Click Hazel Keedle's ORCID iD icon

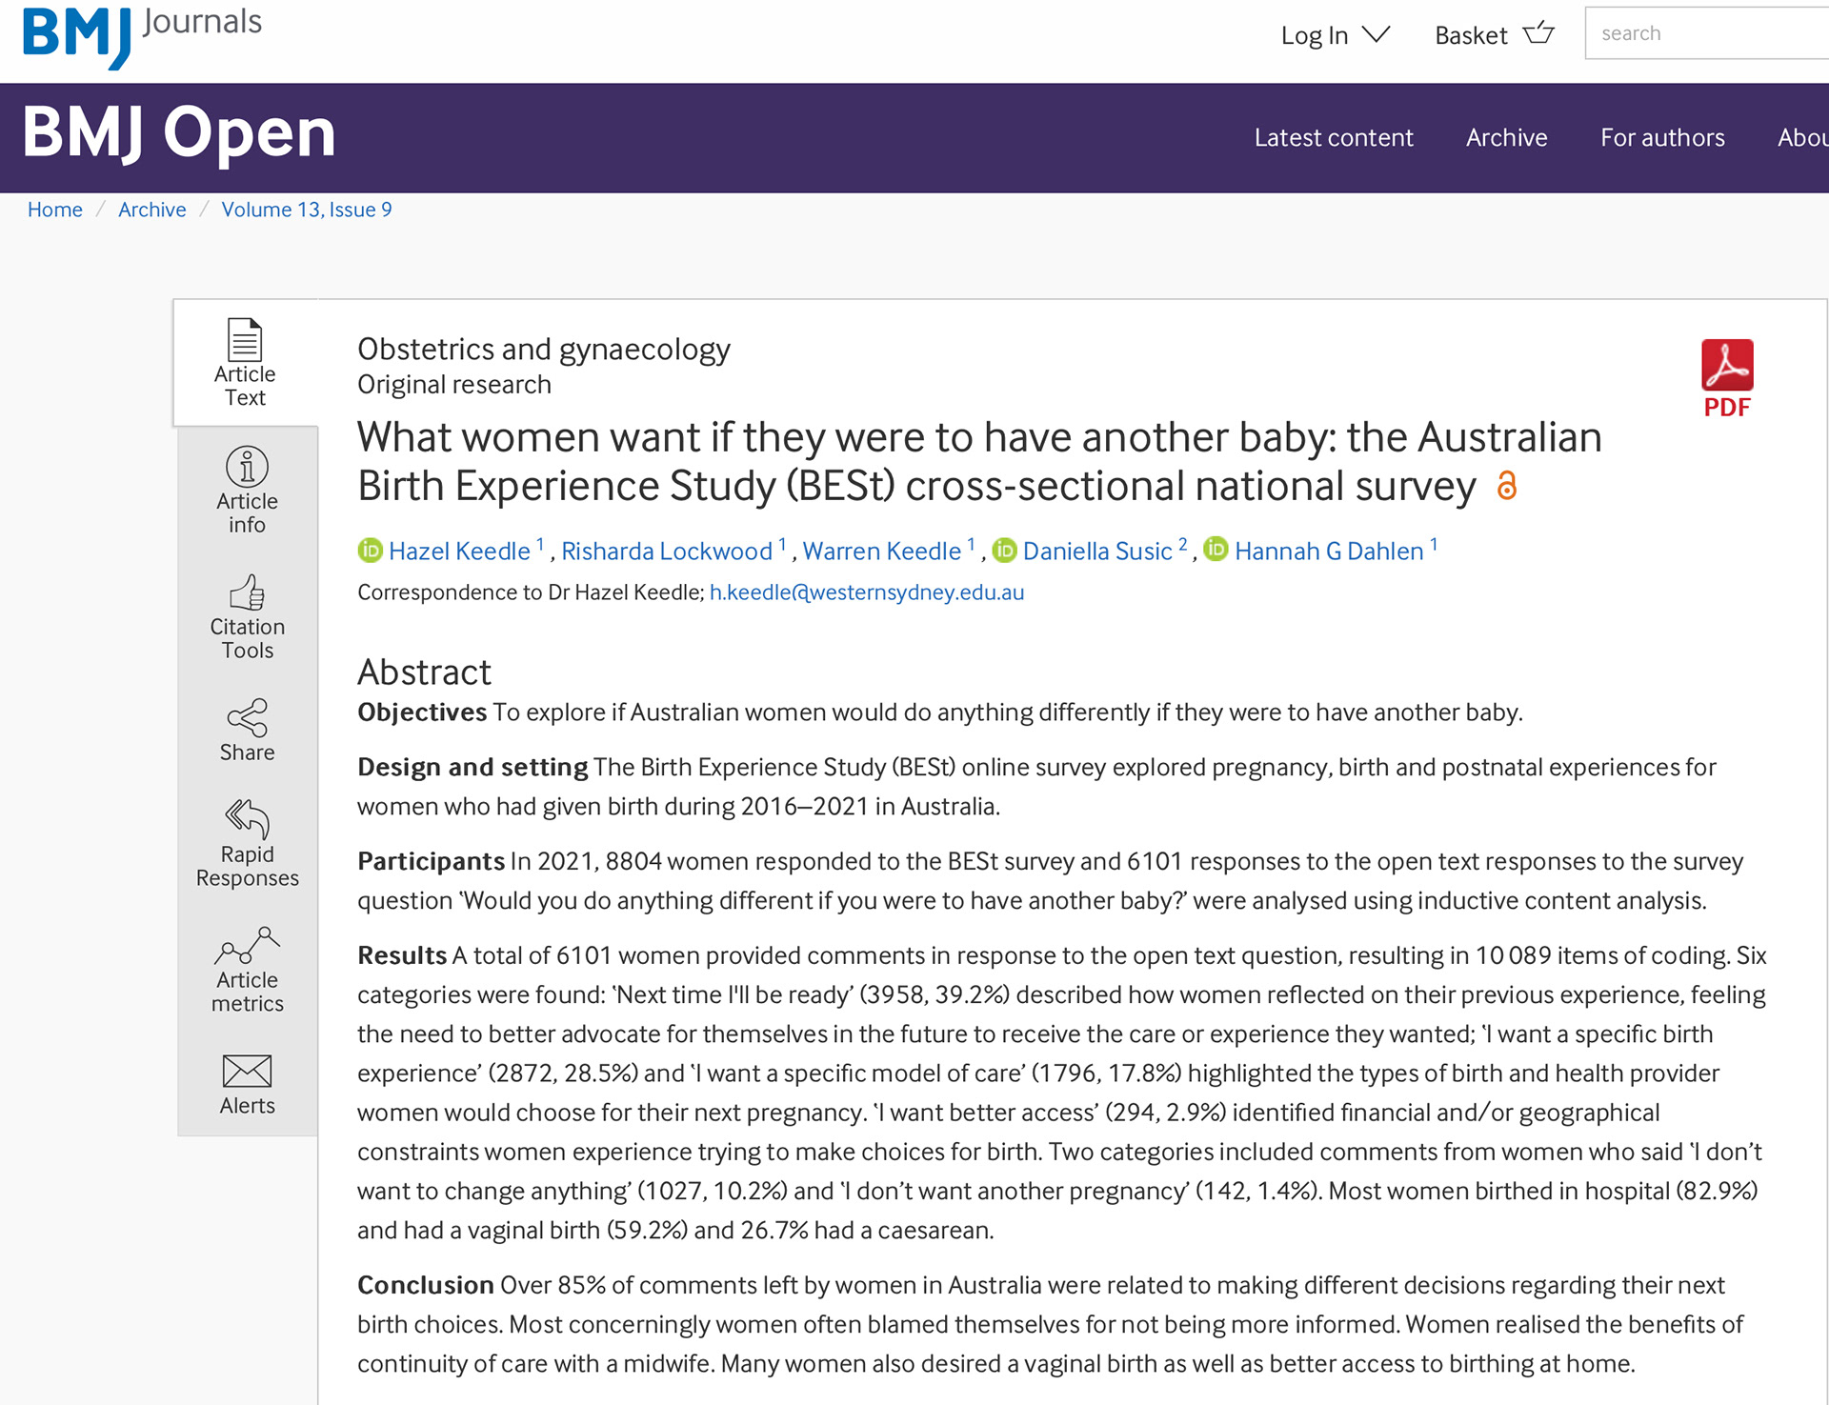(370, 551)
